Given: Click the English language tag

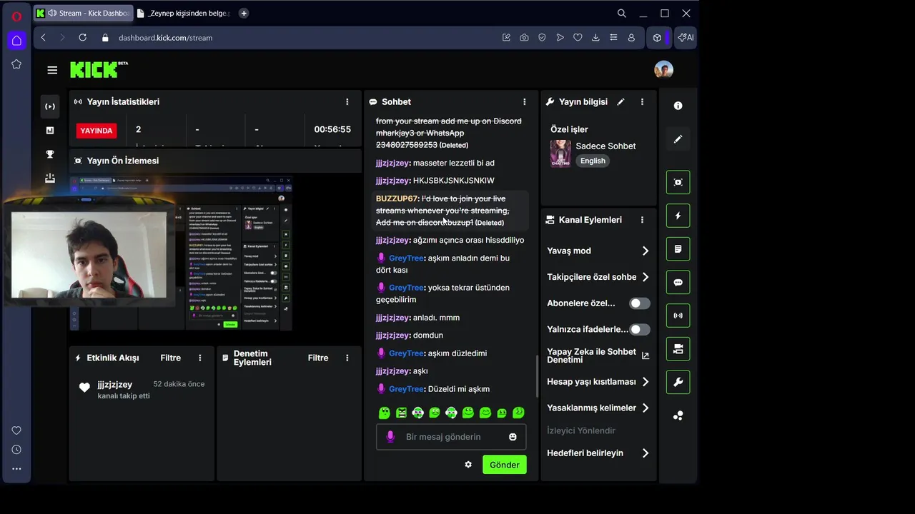Looking at the screenshot, I should (593, 161).
